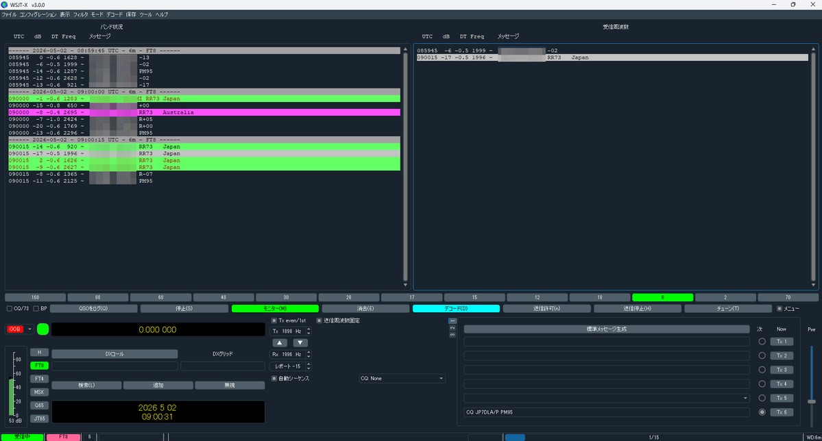
Task: Increase the Rx 1996 Hz spinner
Action: [x=309, y=352]
